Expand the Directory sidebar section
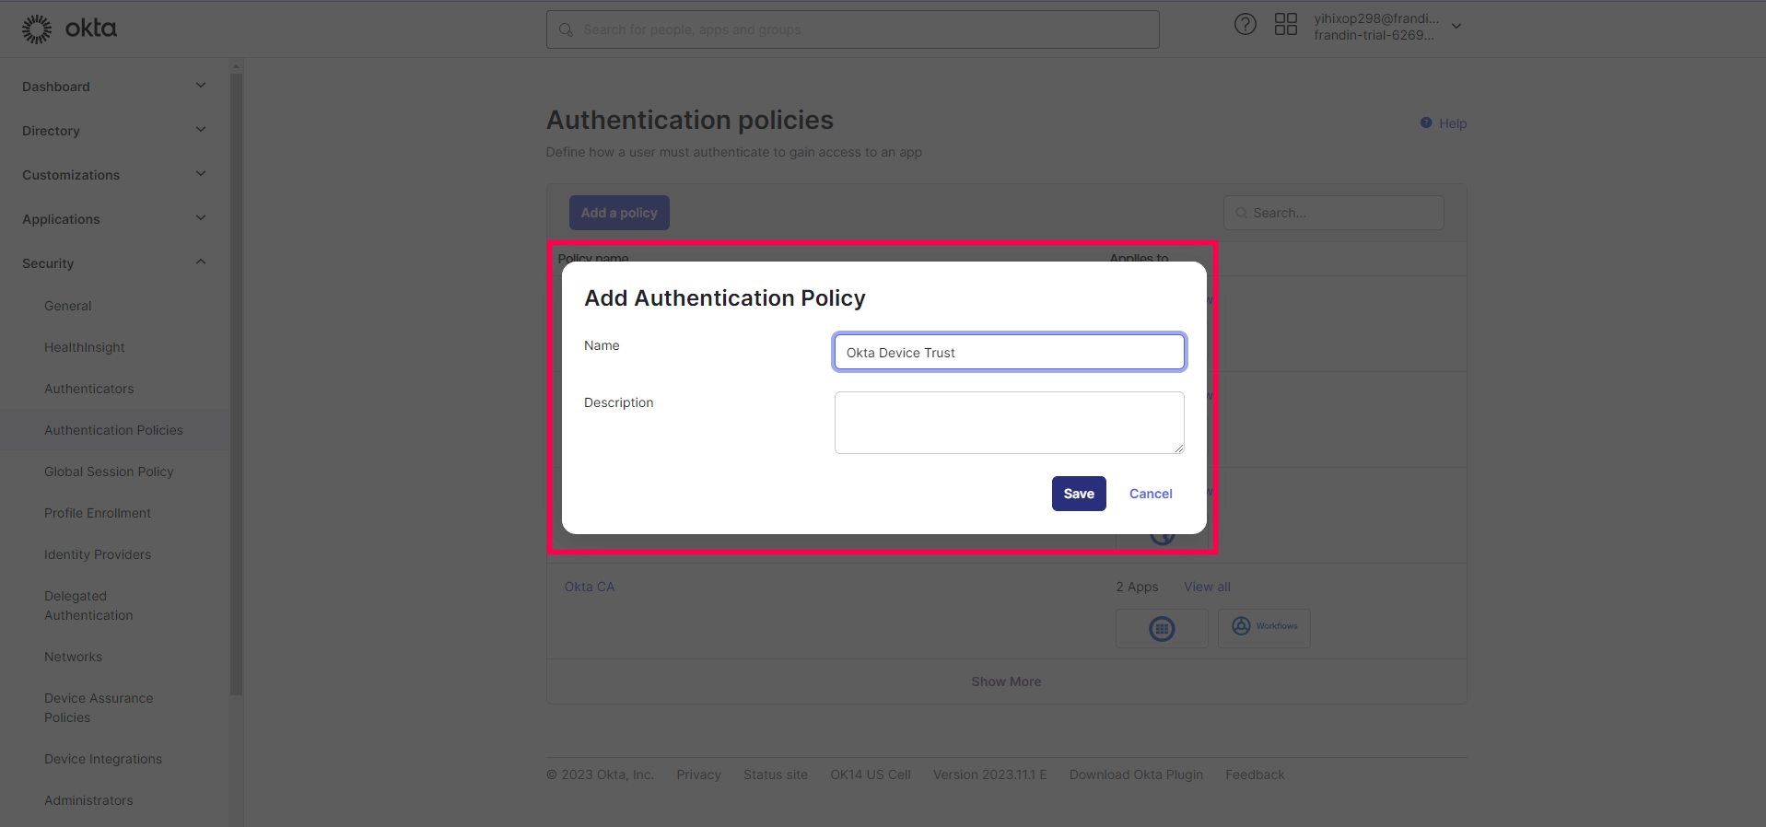 coord(201,130)
